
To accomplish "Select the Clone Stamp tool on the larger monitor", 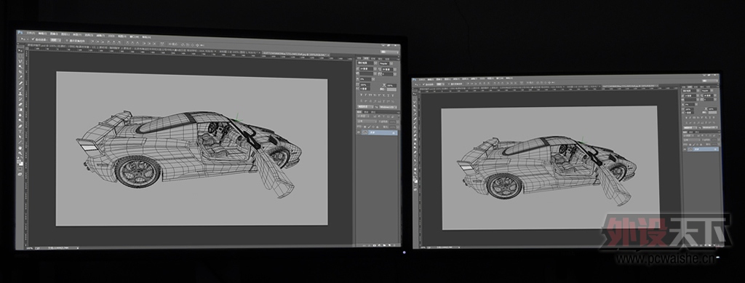I will point(20,94).
